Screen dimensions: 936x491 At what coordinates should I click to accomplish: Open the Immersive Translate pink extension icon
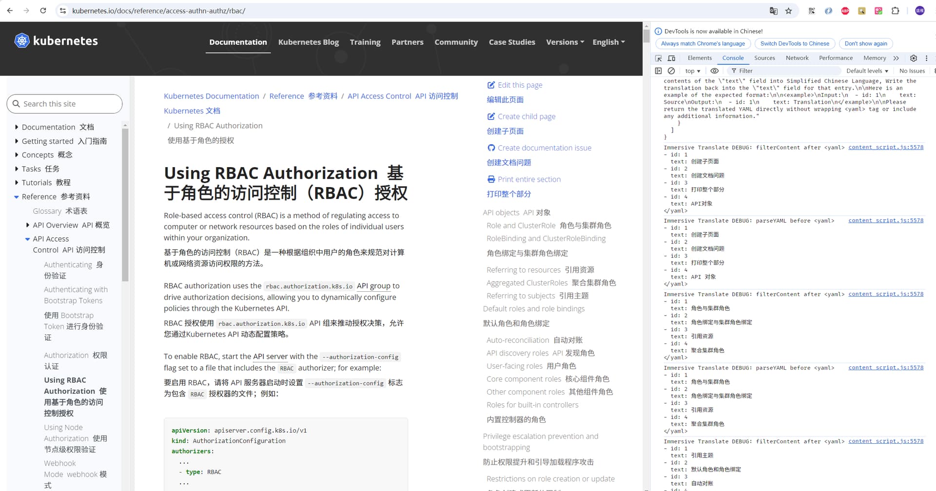[878, 11]
